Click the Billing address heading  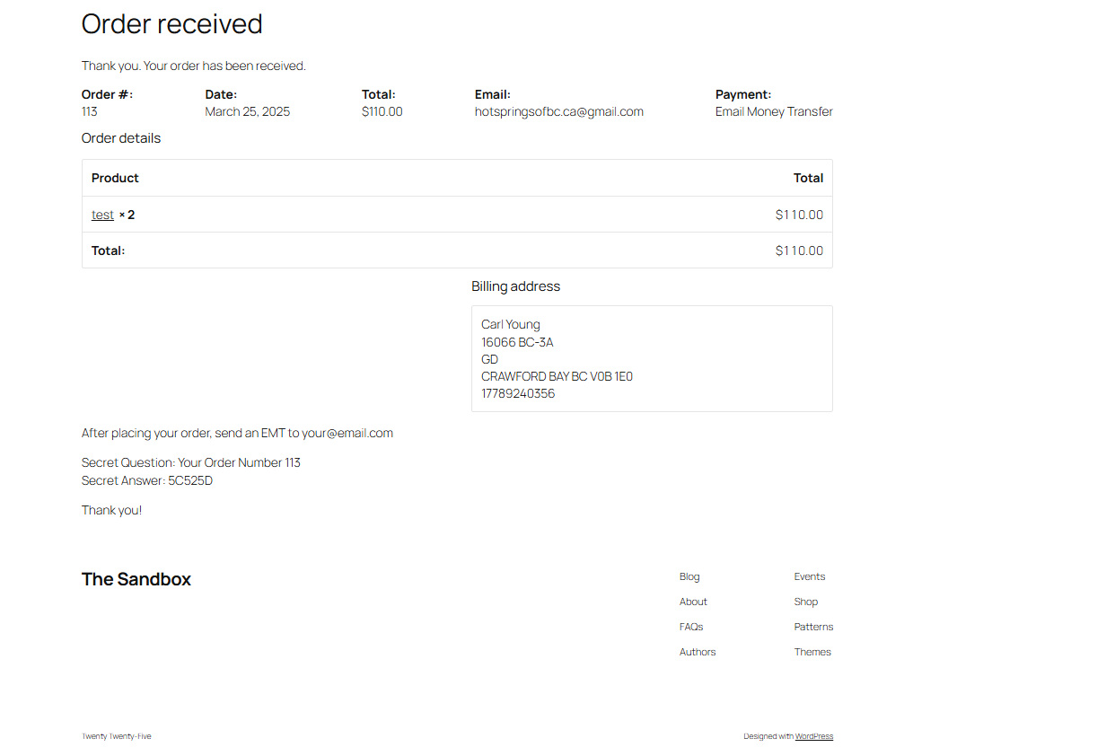point(515,286)
